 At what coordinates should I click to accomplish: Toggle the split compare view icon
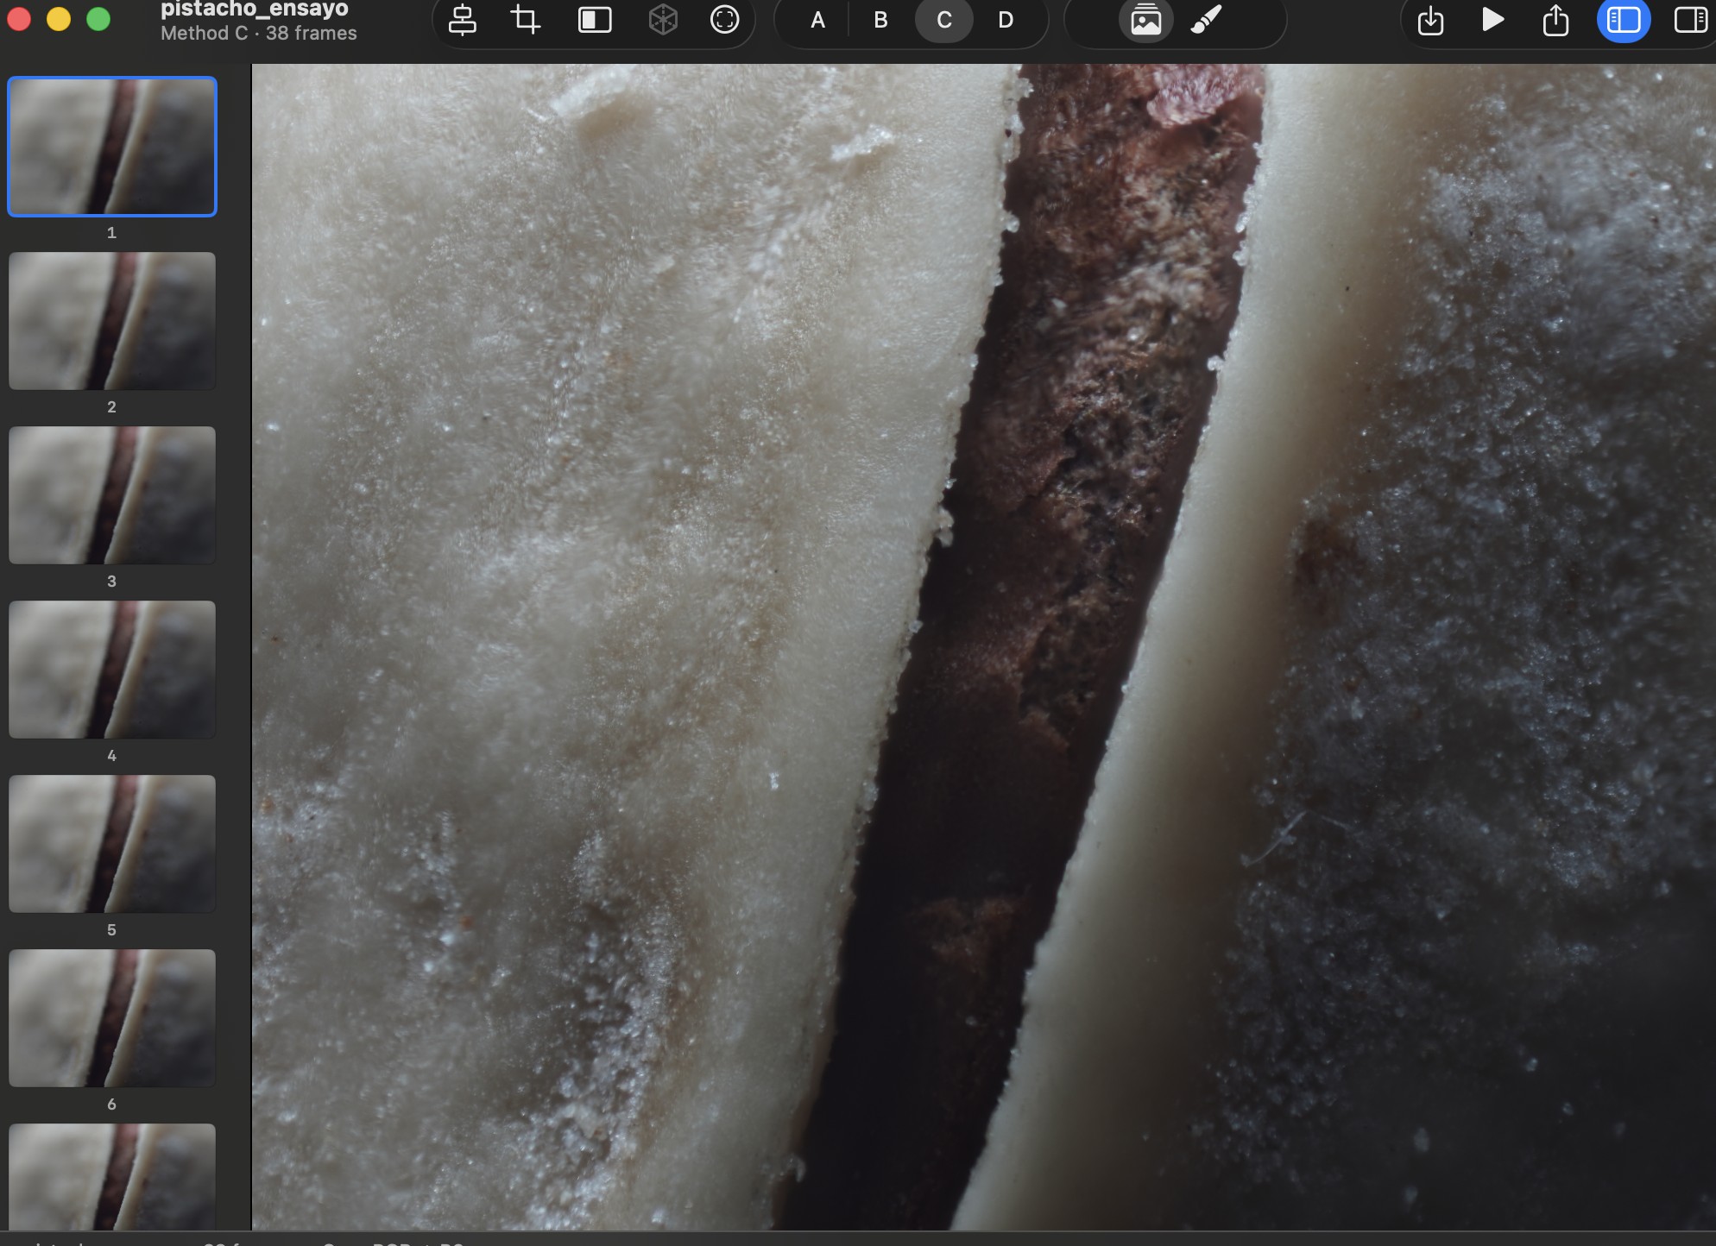coord(595,20)
